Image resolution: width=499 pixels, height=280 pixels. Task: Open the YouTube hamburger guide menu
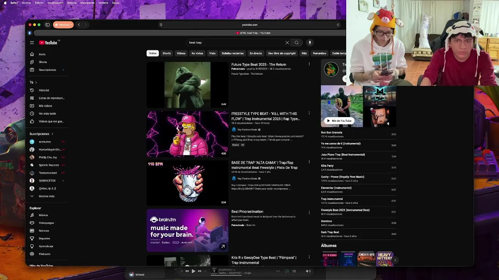coord(32,43)
